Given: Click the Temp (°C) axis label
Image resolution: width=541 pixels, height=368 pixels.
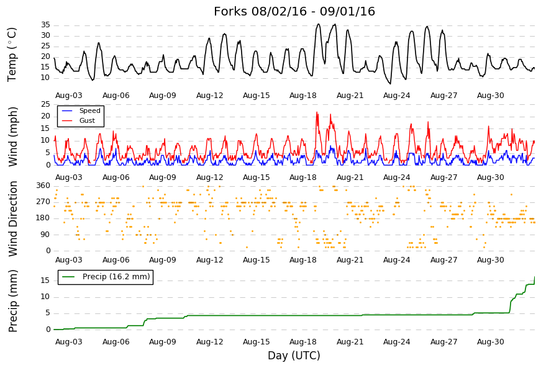Looking at the screenshot, I should 12,55.
